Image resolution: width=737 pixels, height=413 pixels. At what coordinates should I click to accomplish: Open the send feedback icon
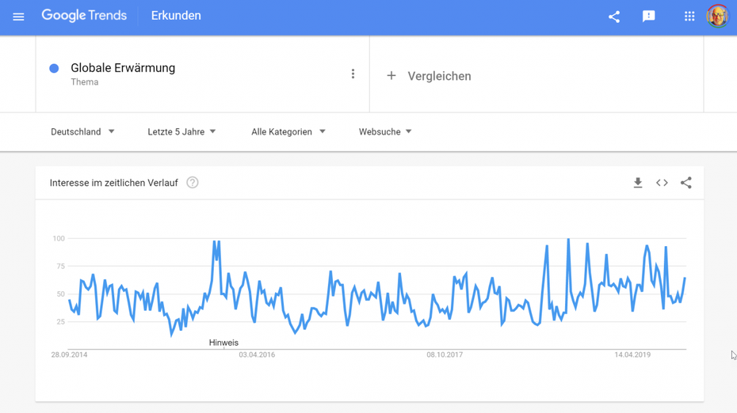(648, 17)
